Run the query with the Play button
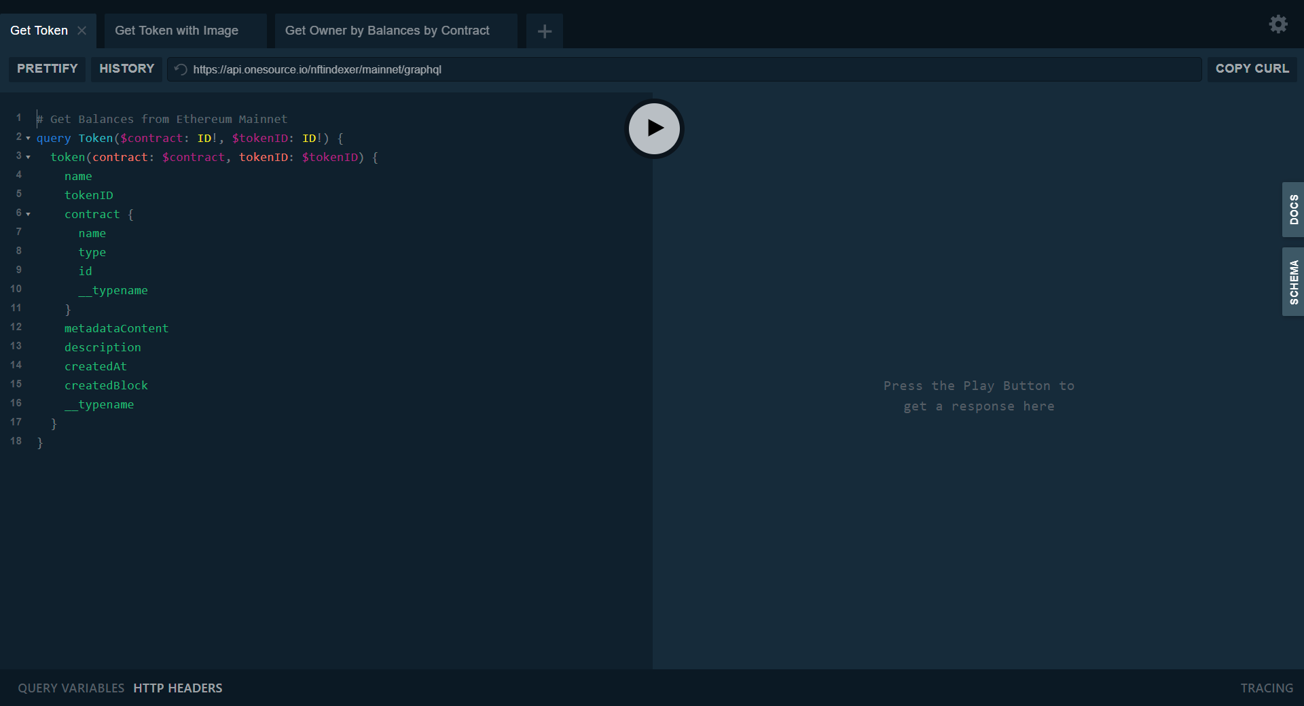Image resolution: width=1304 pixels, height=706 pixels. point(654,128)
